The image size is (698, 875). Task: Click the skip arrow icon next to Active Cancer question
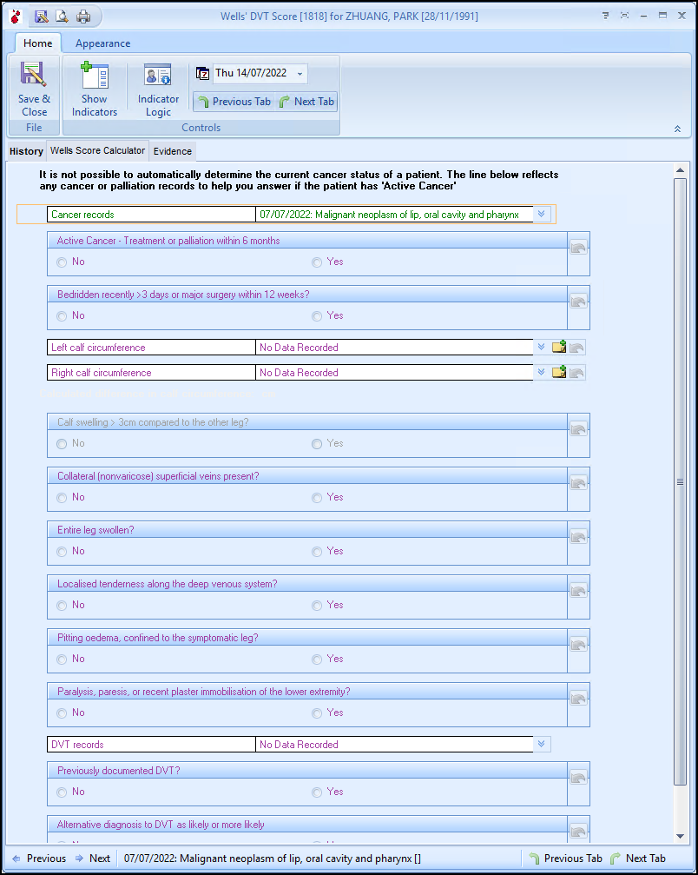tap(578, 248)
